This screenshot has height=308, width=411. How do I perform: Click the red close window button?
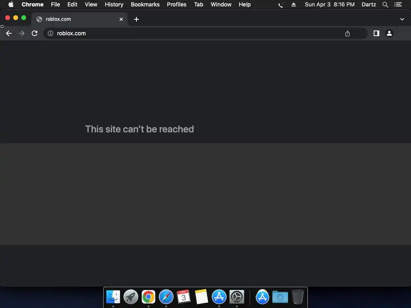pos(8,18)
